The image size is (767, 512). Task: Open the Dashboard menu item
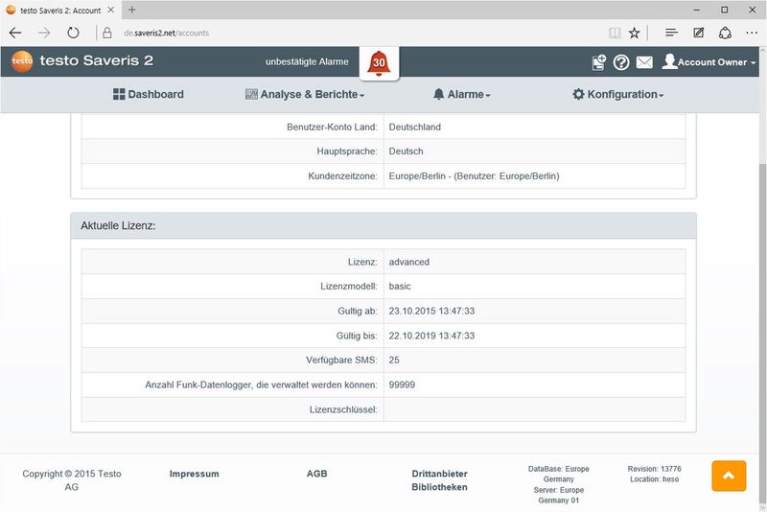[149, 94]
